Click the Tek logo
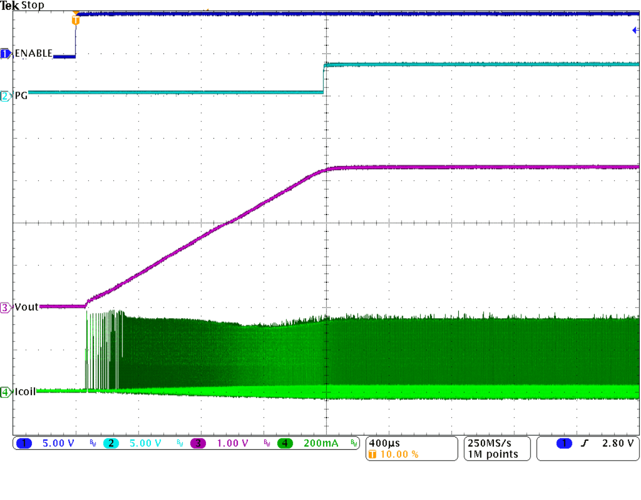 tap(10, 5)
